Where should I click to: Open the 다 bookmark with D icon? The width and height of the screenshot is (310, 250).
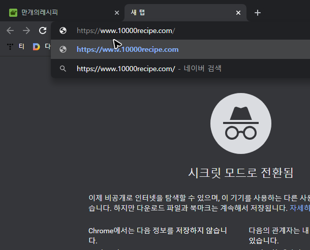(42, 47)
